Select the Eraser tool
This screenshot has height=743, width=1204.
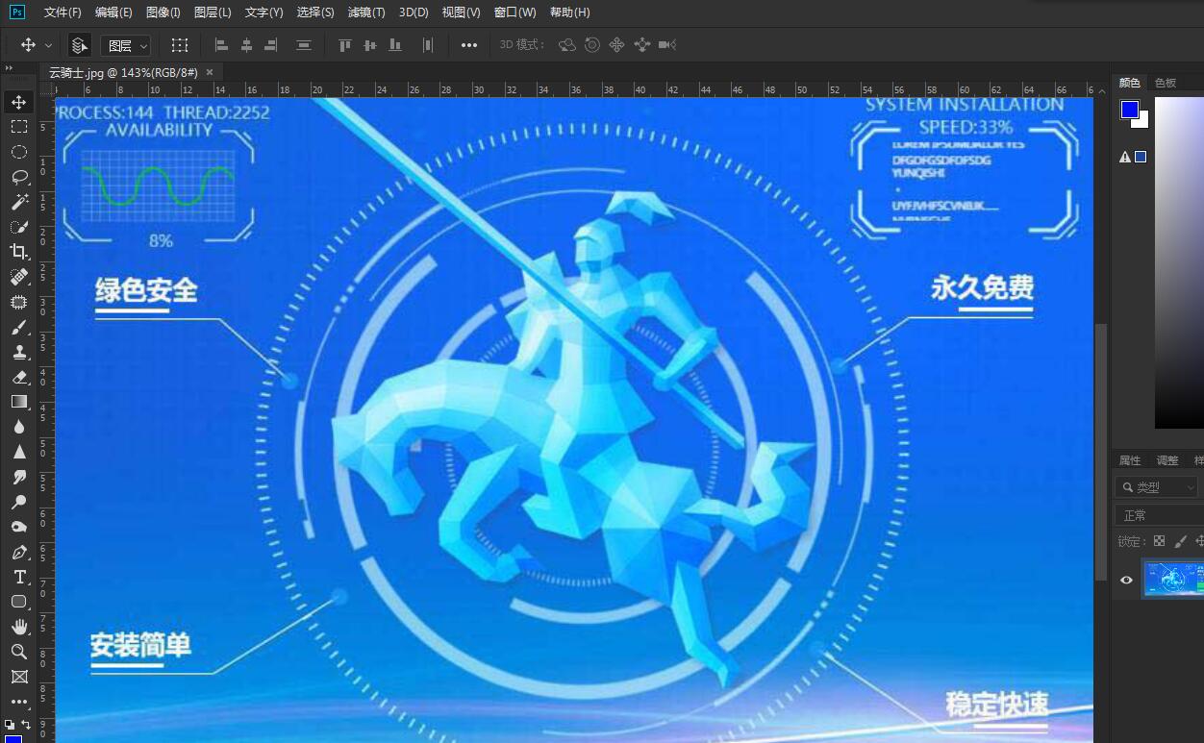[19, 377]
